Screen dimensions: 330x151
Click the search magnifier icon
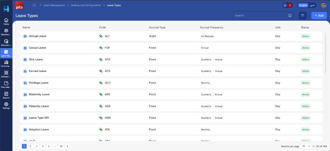click(290, 15)
